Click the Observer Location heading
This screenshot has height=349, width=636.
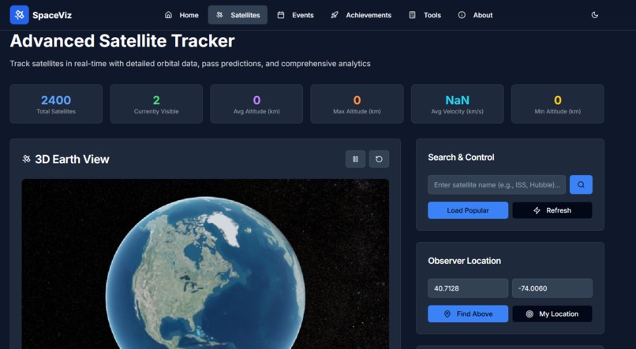point(464,261)
